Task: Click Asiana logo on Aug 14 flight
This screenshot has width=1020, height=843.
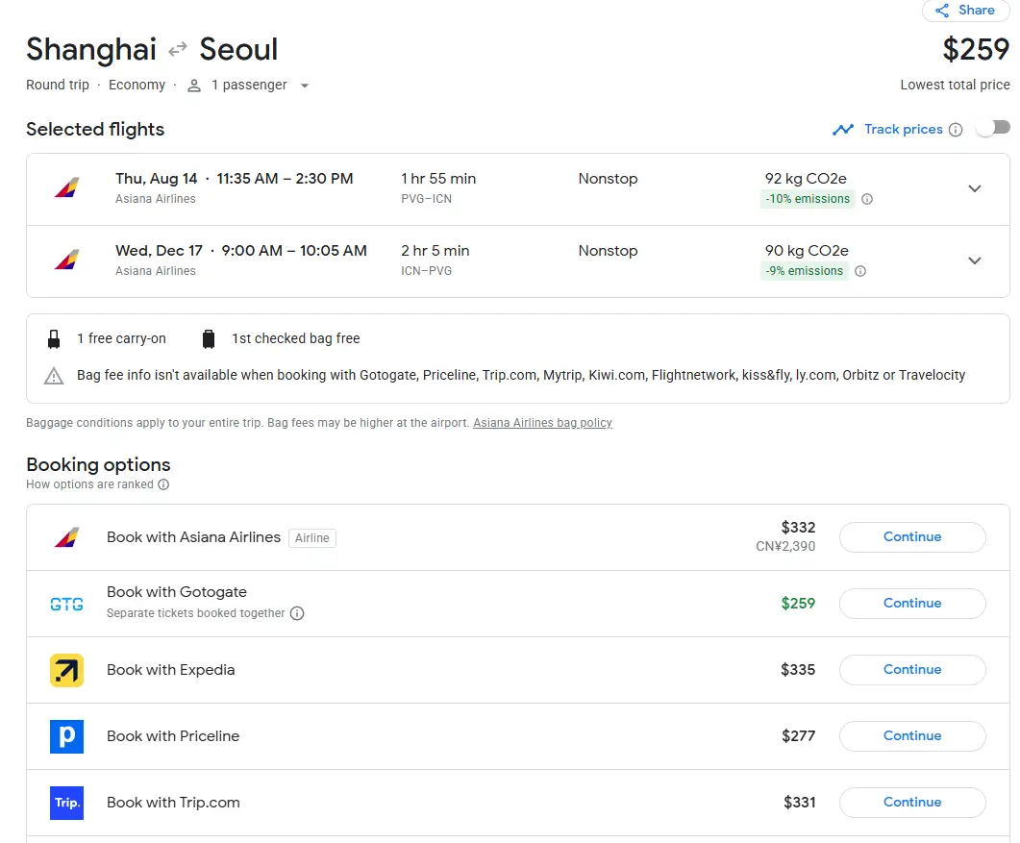Action: pos(66,188)
